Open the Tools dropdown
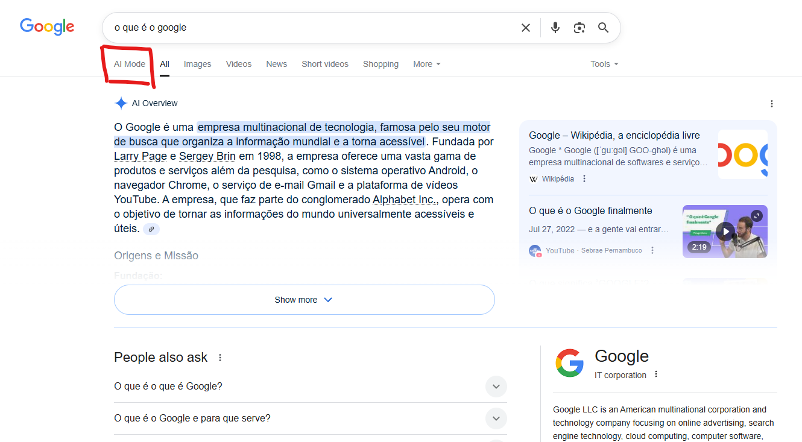802x442 pixels. pos(604,64)
